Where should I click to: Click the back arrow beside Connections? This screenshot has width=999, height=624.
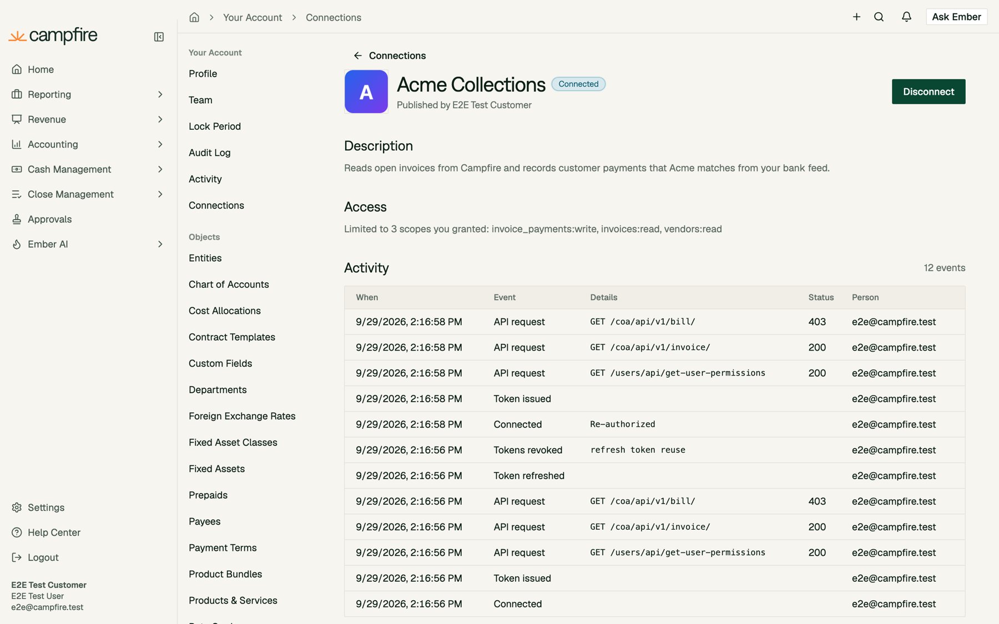pyautogui.click(x=358, y=55)
